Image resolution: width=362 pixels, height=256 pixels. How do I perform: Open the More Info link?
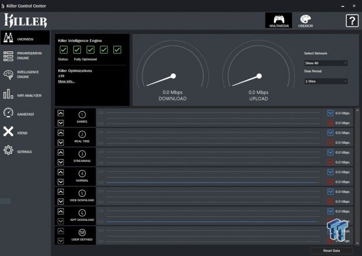67,81
